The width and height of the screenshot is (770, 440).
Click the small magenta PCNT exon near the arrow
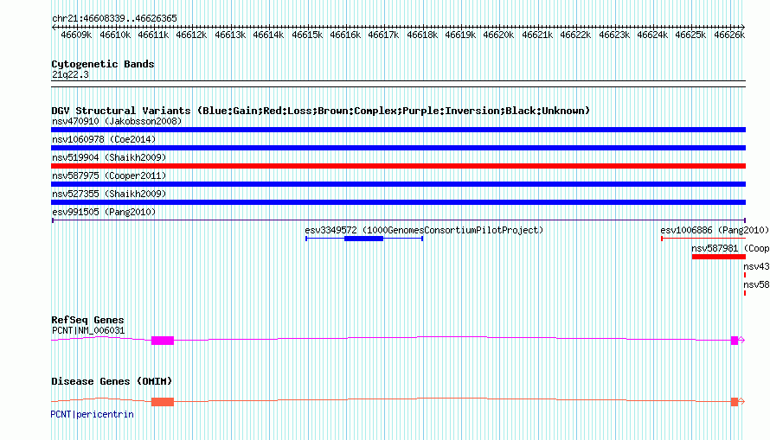tap(735, 341)
